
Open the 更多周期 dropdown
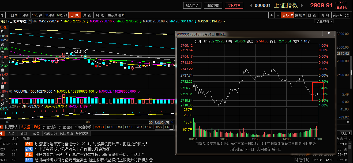116,15
